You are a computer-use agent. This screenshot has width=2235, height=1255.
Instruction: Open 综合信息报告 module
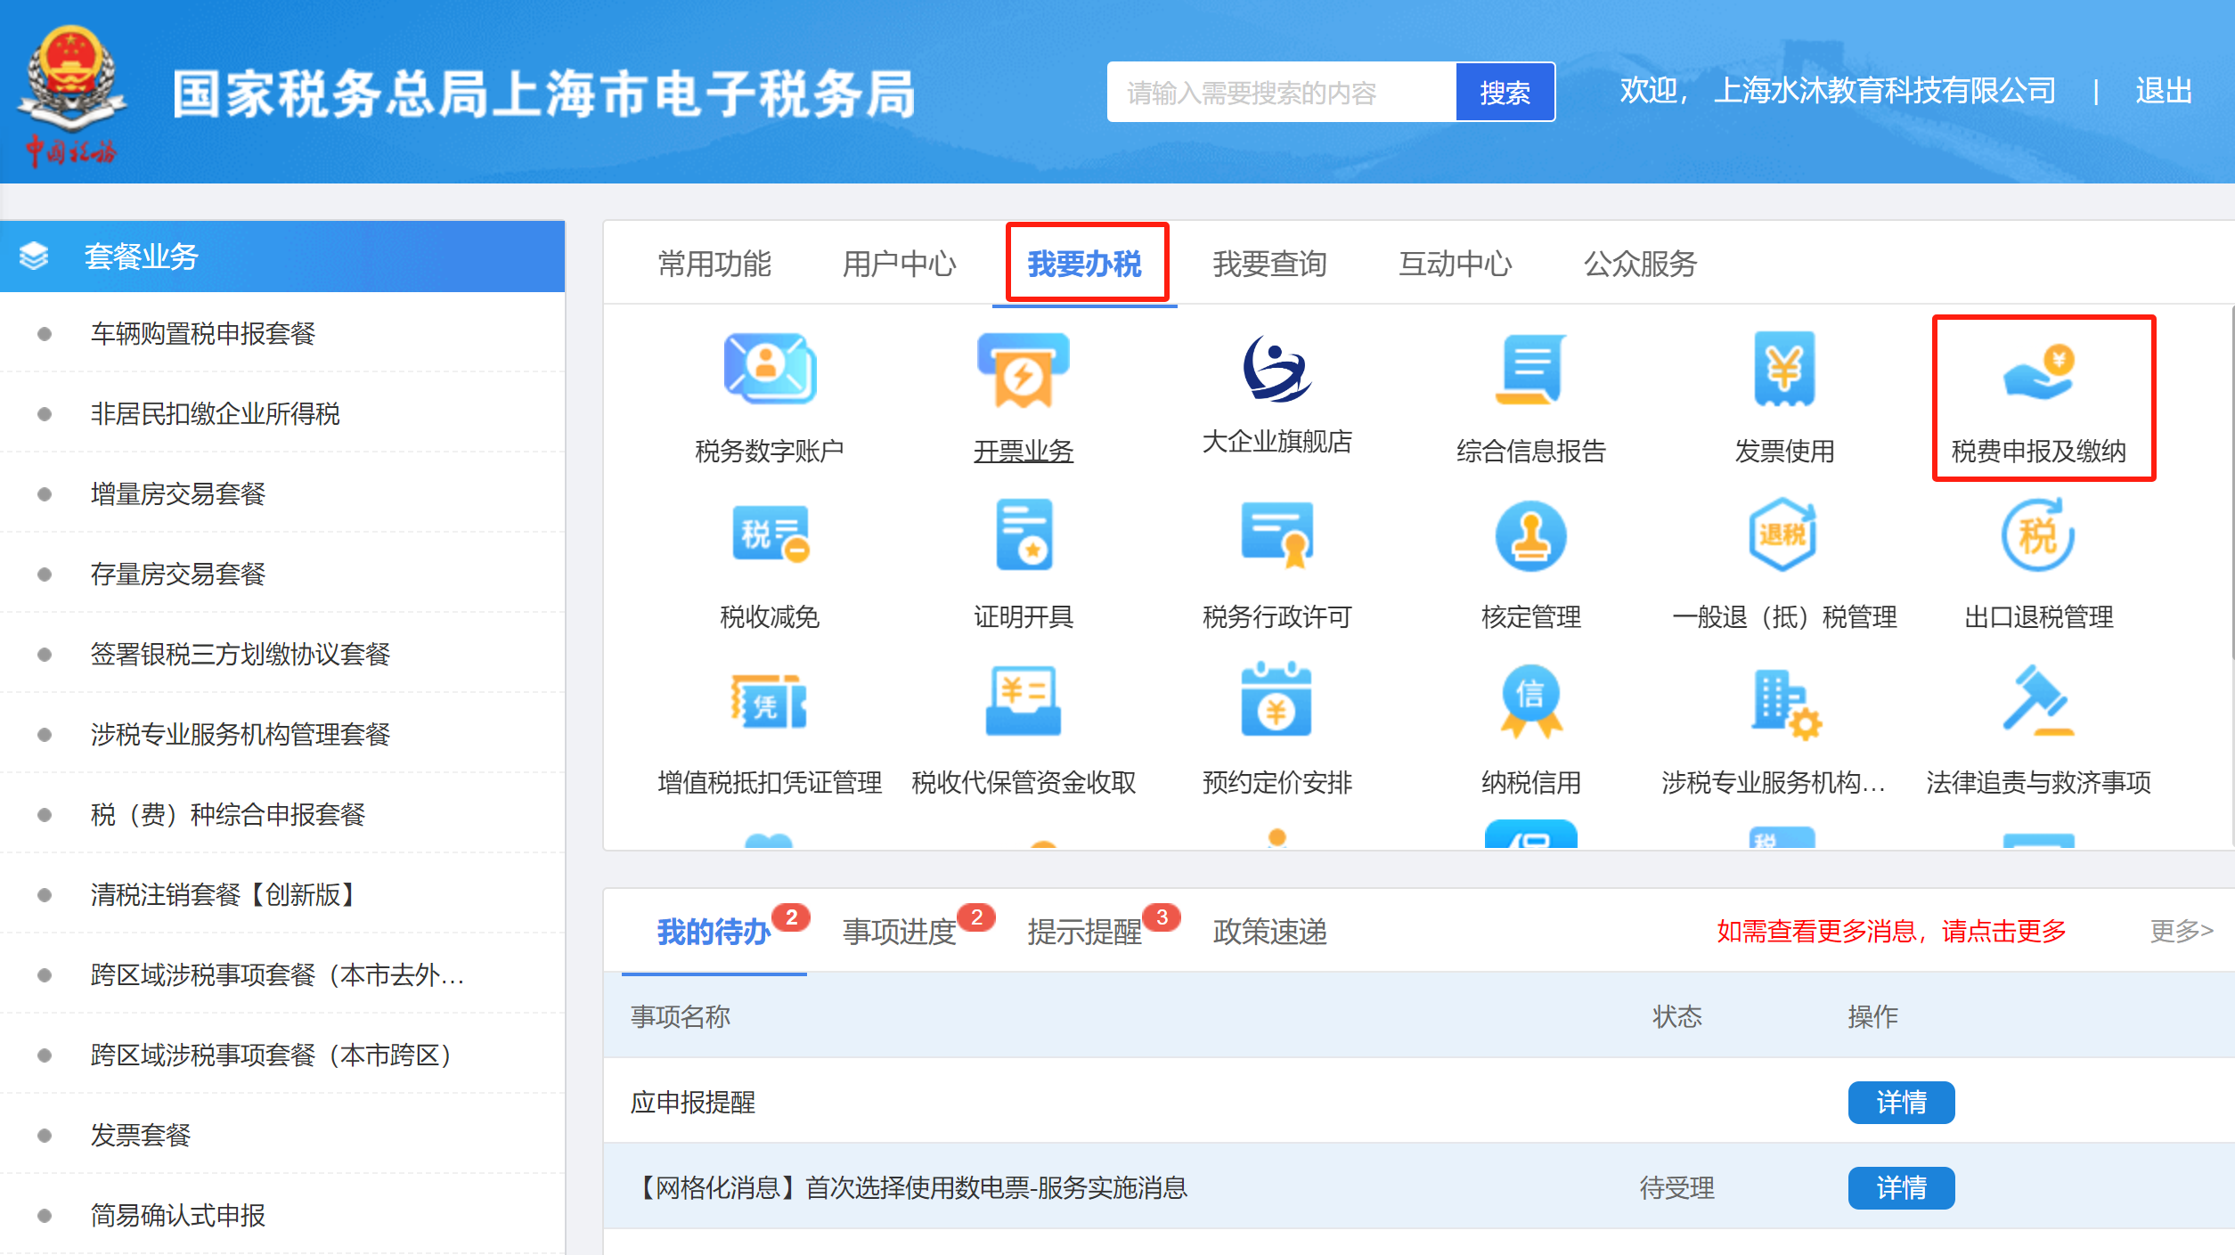click(x=1530, y=401)
